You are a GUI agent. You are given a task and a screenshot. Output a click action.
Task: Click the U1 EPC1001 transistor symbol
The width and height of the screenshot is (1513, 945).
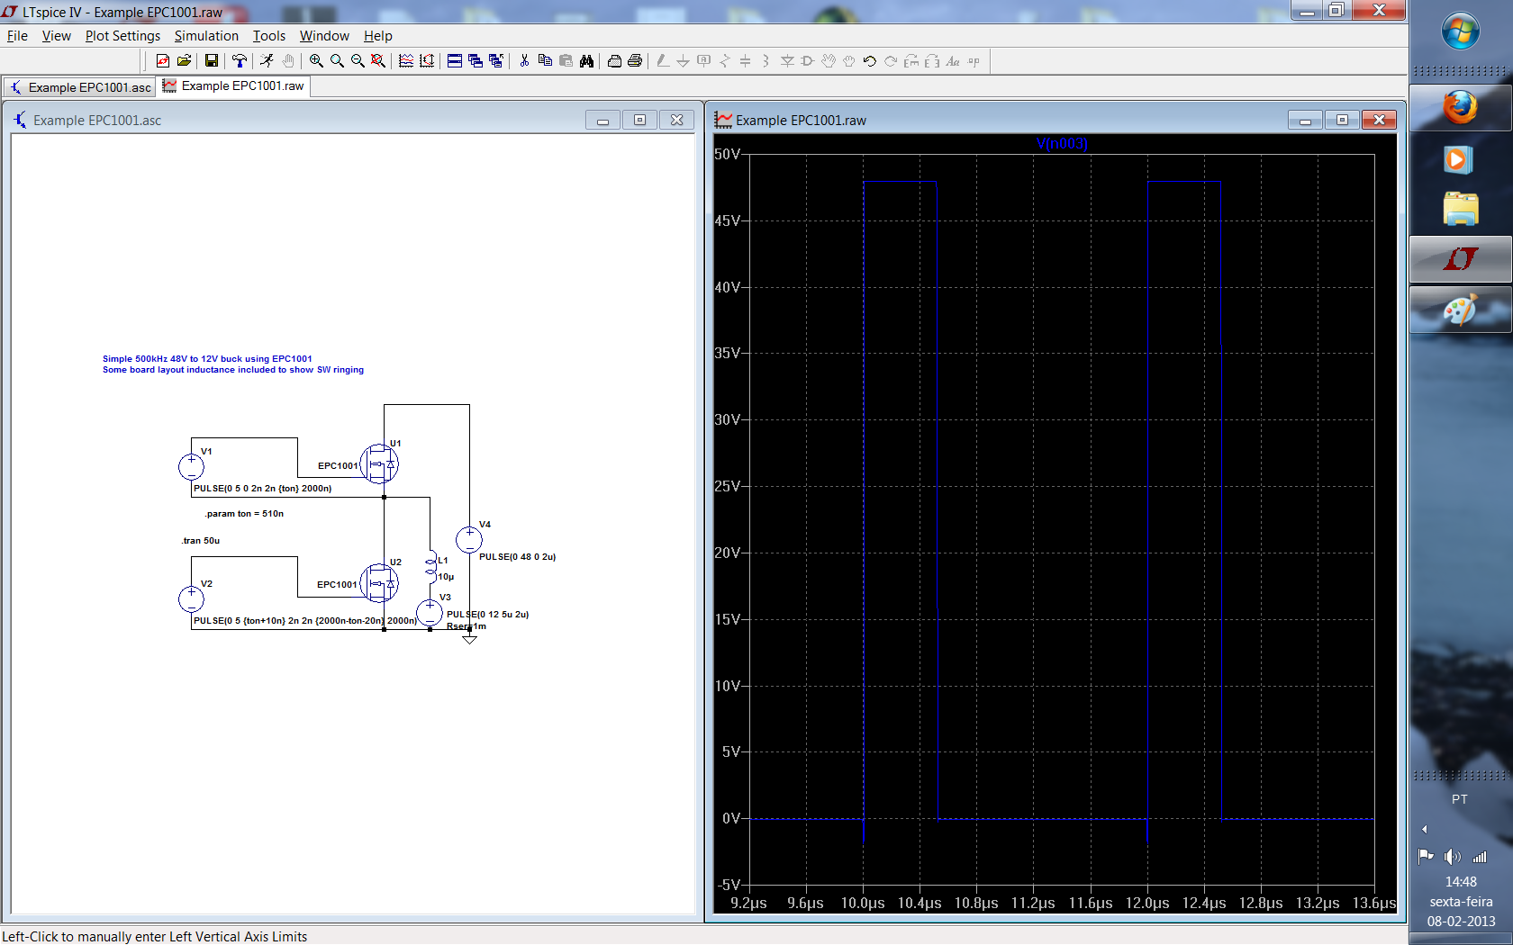379,464
